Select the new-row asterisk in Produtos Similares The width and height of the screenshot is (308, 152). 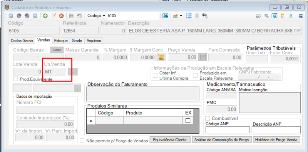91,121
